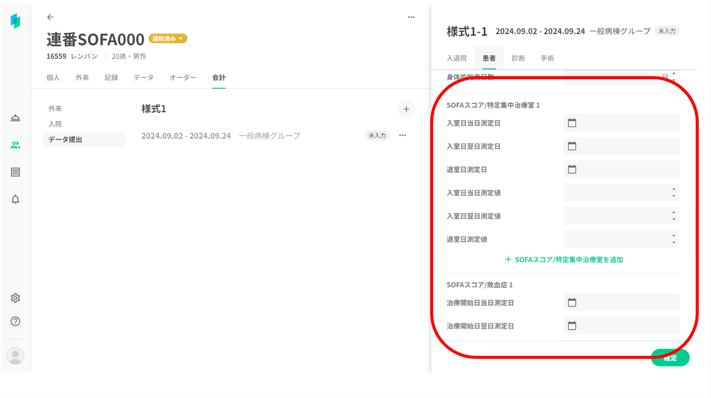The height and width of the screenshot is (398, 711).
Task: Switch to the 個人 tab
Action: click(x=53, y=78)
